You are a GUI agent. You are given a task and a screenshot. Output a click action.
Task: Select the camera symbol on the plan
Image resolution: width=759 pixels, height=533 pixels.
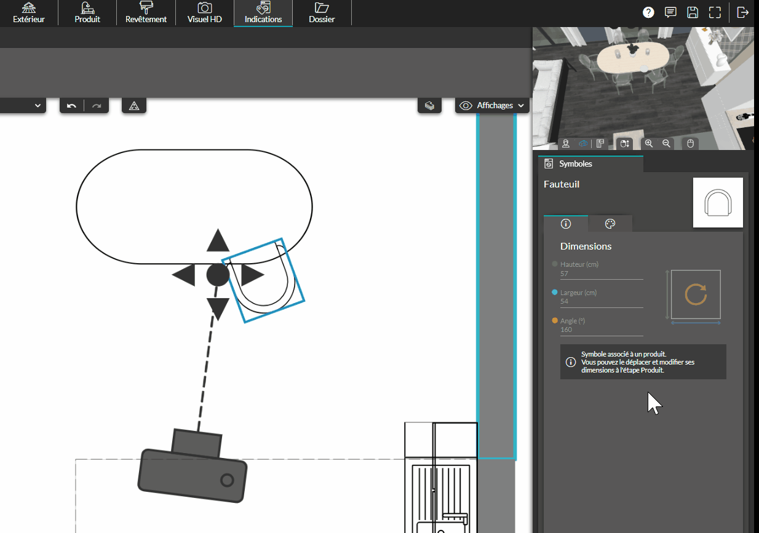coord(193,467)
